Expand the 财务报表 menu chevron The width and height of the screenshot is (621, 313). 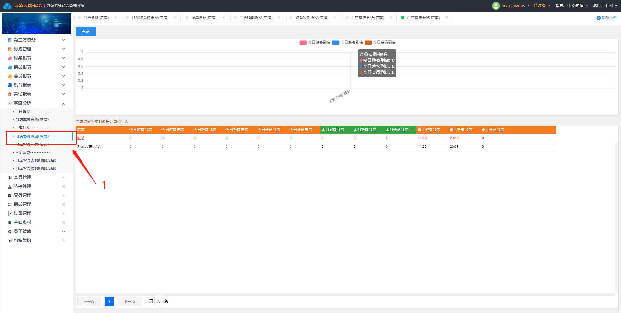[64, 58]
